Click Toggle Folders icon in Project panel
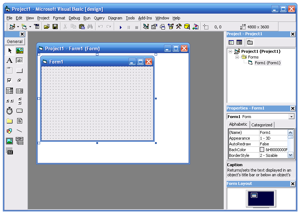Screen dimensions: 301x215 pyautogui.click(x=250, y=42)
